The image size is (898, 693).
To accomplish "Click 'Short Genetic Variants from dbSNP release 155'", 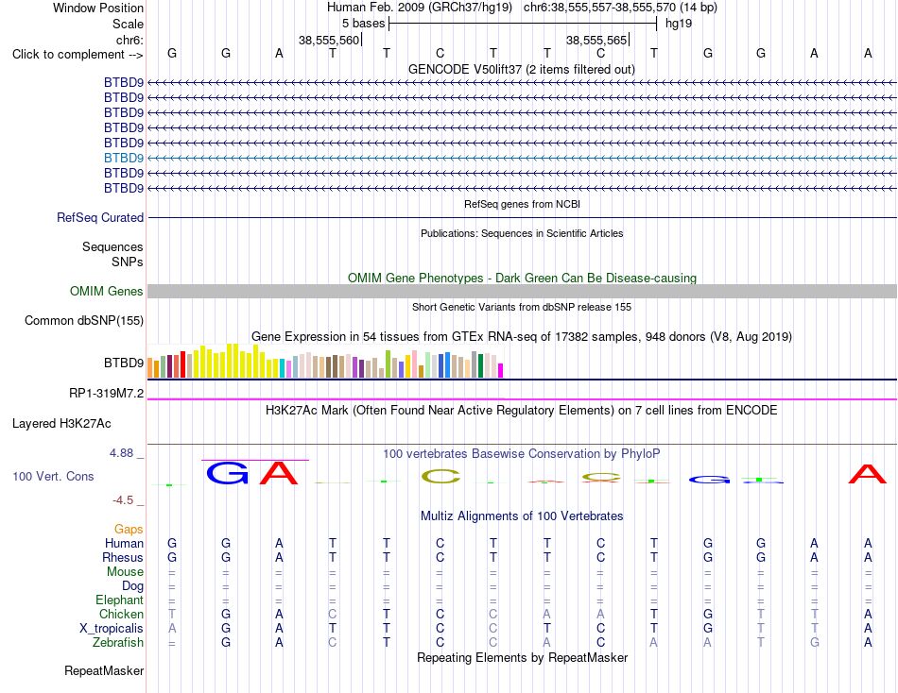I will tap(522, 307).
